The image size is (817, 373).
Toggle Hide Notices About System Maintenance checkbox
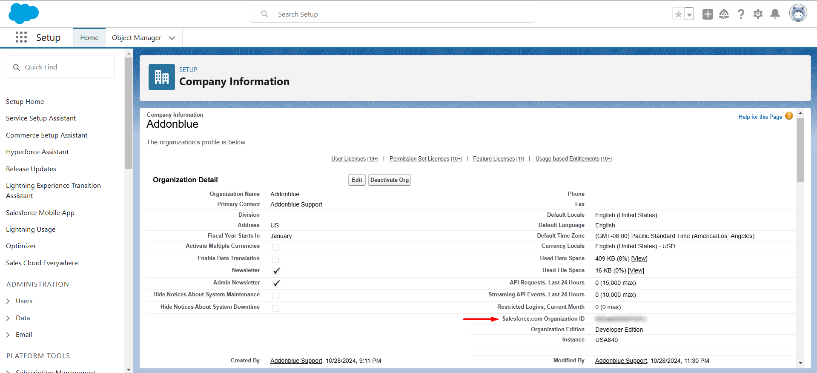click(x=275, y=296)
